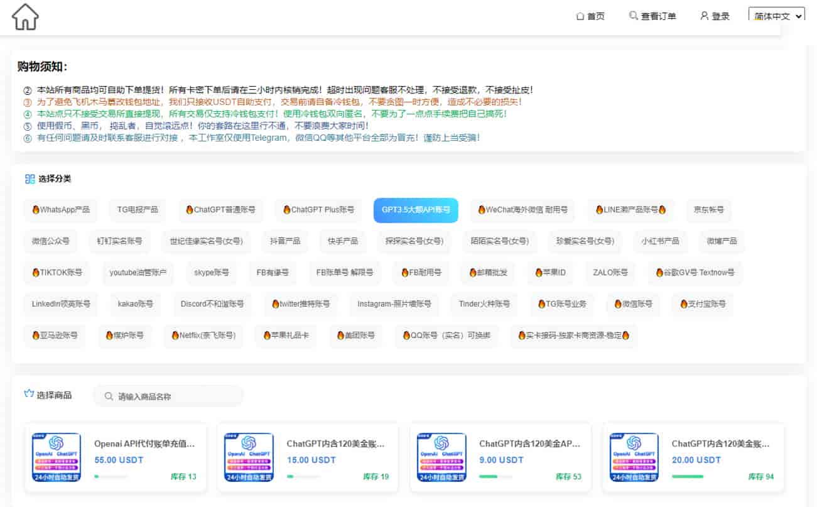Select the GPT3.5大额API账号 category
The width and height of the screenshot is (817, 507).
416,210
